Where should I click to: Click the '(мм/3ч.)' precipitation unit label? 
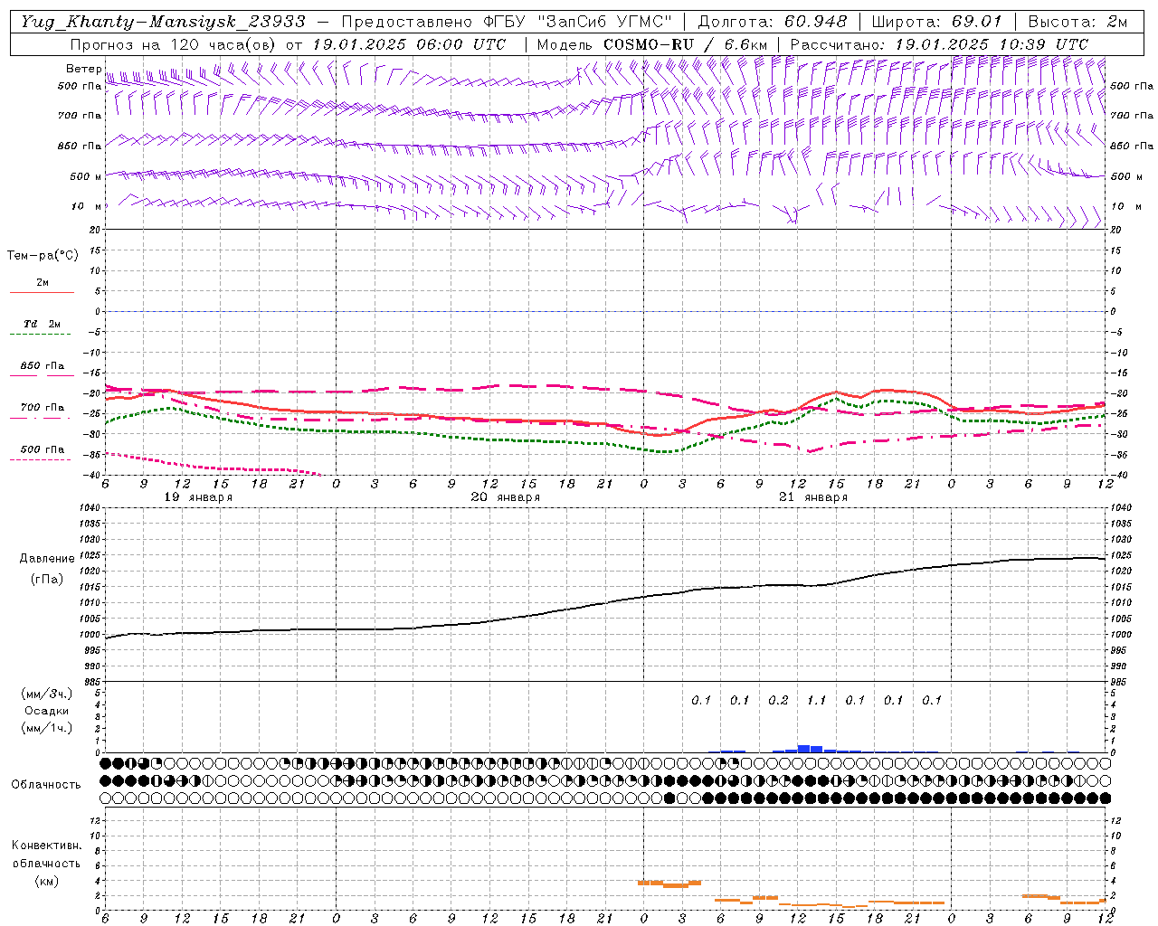coord(47,694)
